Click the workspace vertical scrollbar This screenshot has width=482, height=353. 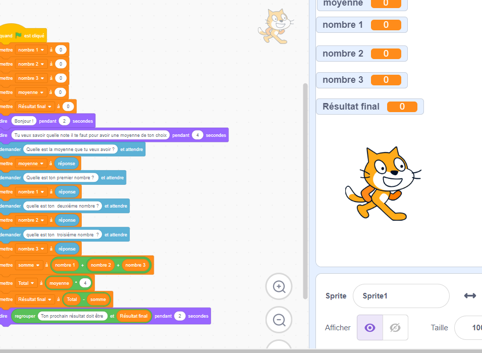click(x=305, y=191)
